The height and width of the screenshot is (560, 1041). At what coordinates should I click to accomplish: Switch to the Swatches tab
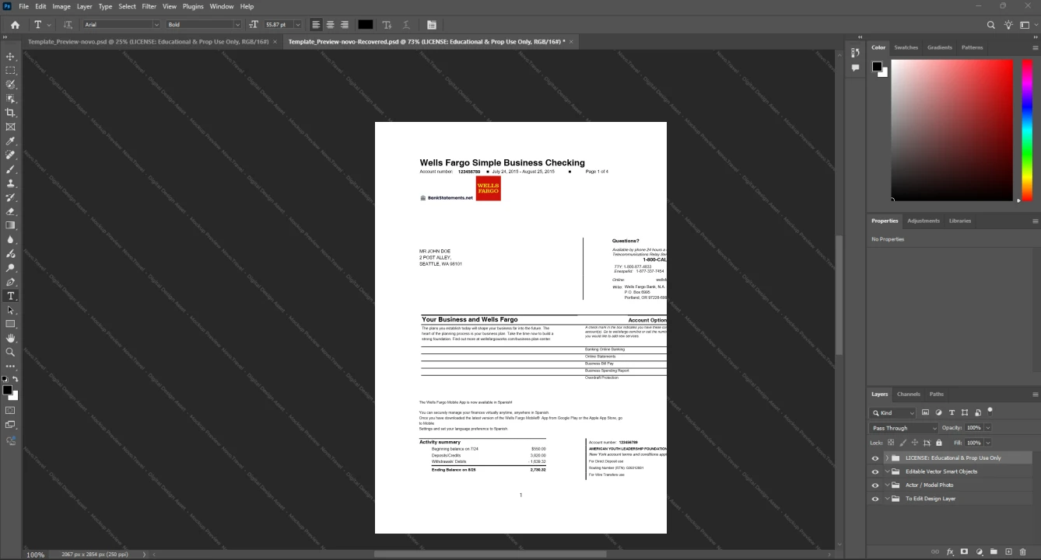[x=906, y=47]
